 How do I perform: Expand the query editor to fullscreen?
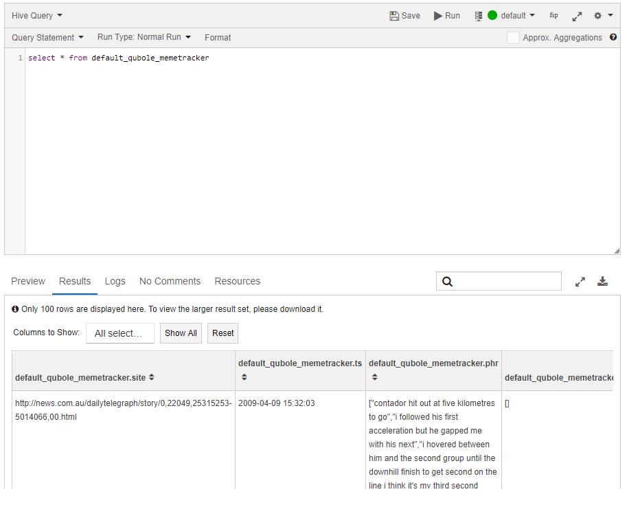pyautogui.click(x=577, y=16)
